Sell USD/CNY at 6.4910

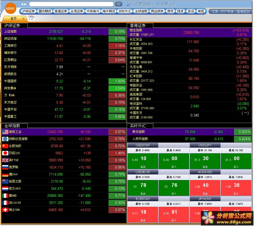pos(143,161)
